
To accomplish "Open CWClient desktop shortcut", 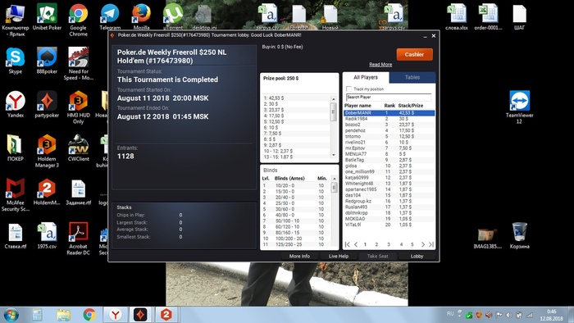I will [79, 148].
